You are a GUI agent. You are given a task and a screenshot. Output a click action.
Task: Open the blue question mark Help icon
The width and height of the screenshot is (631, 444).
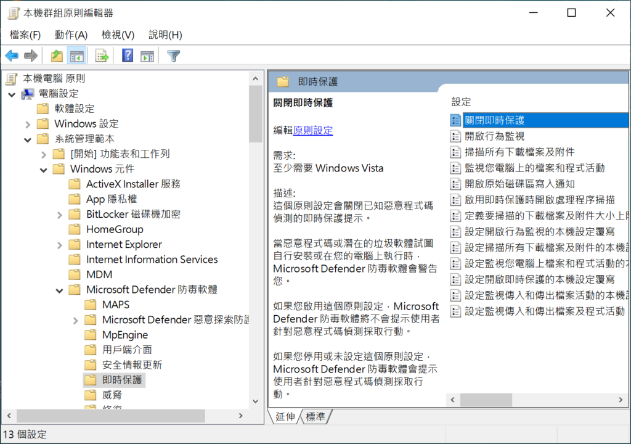pos(128,55)
